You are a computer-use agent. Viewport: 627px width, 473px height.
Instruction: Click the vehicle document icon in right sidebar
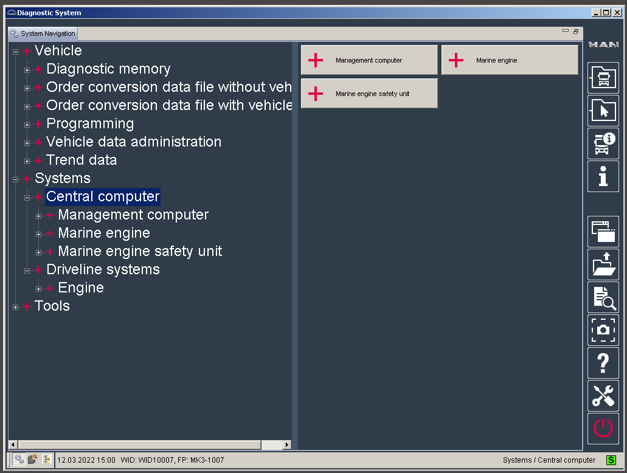pos(603,78)
